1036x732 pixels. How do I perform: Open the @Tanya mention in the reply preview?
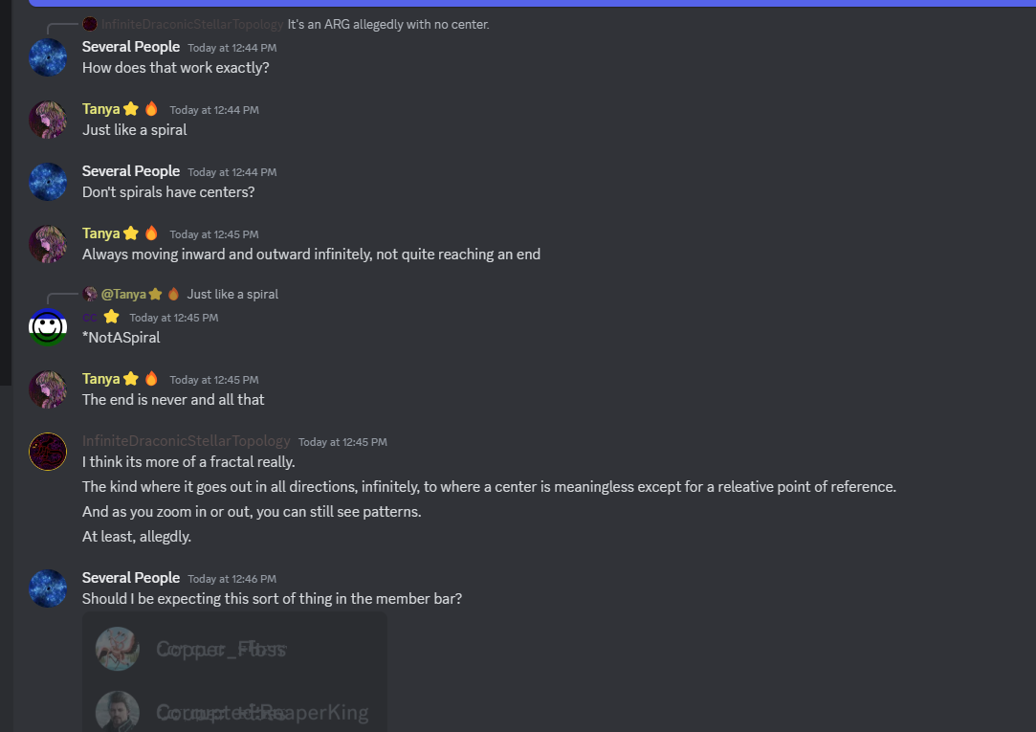[123, 294]
